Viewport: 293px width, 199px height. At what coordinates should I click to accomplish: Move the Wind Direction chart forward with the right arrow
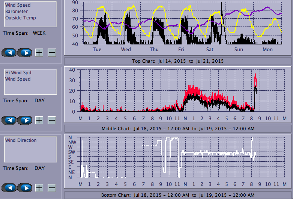point(25,187)
